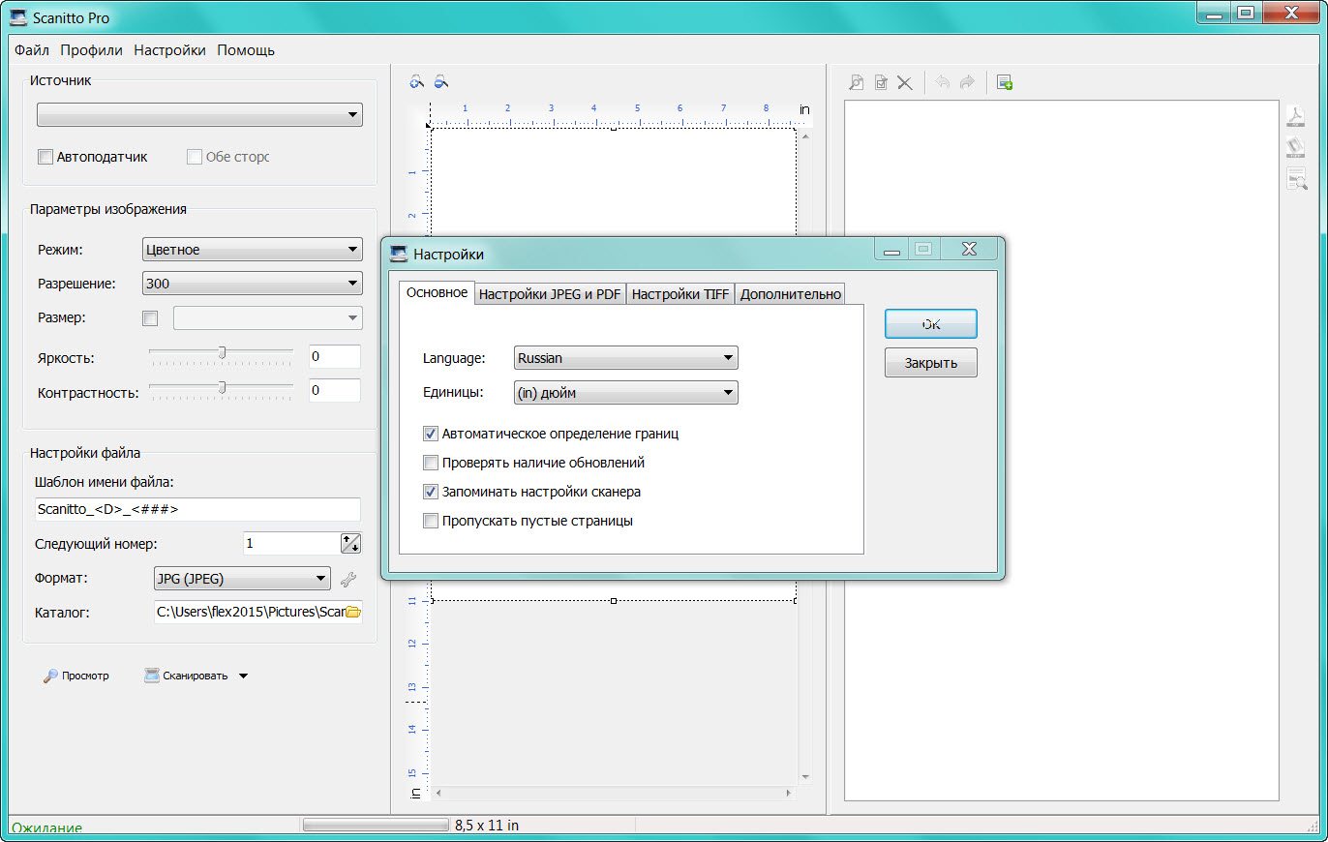This screenshot has width=1328, height=842.
Task: Open the Единицы dropdown showing (in) дюйм
Action: 625,393
